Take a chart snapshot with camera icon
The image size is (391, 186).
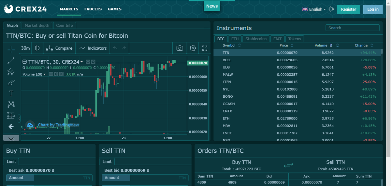tap(180, 48)
